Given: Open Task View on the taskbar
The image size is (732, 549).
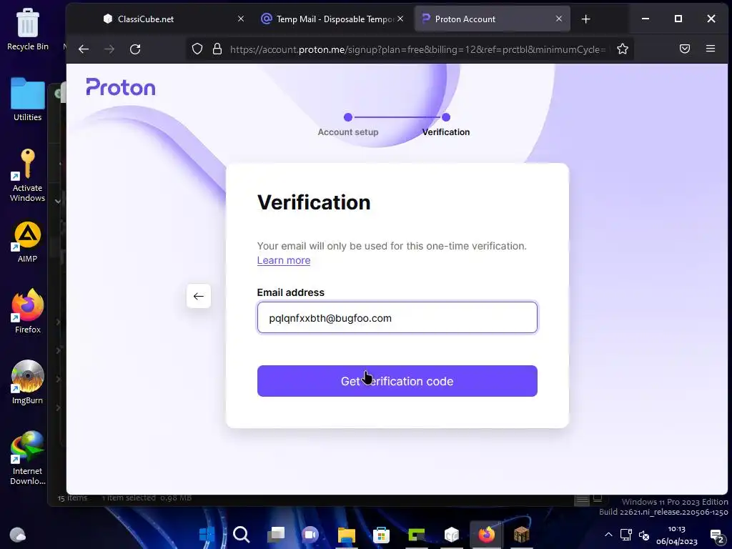Looking at the screenshot, I should (276, 534).
